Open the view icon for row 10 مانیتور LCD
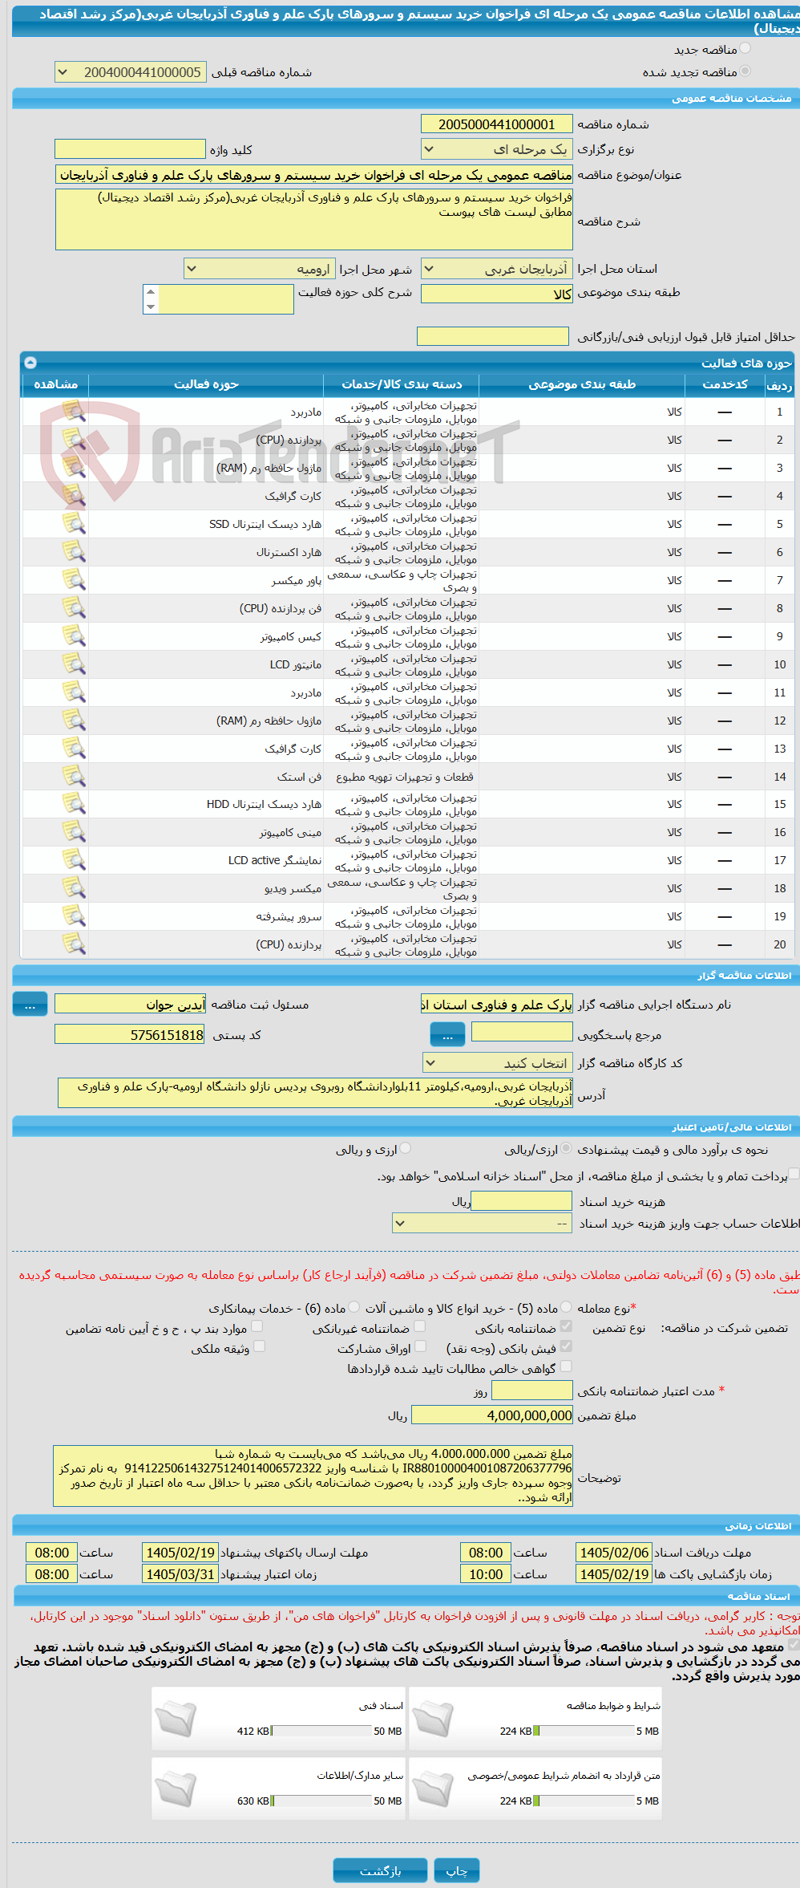This screenshot has width=800, height=1888. coord(74,664)
